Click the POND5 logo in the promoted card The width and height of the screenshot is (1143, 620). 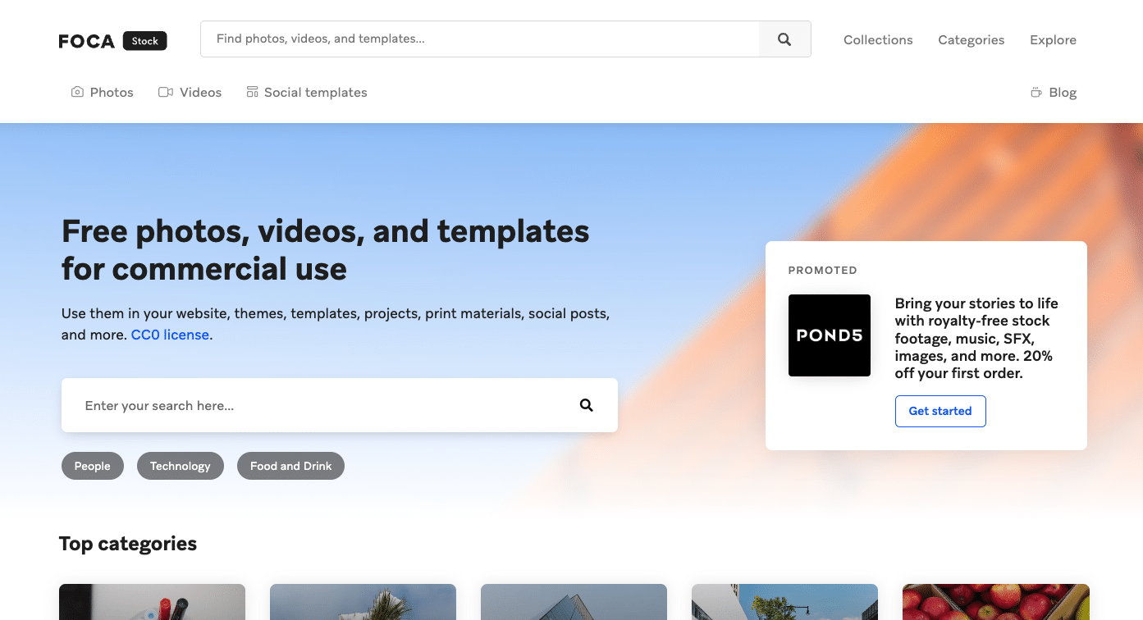(x=829, y=335)
